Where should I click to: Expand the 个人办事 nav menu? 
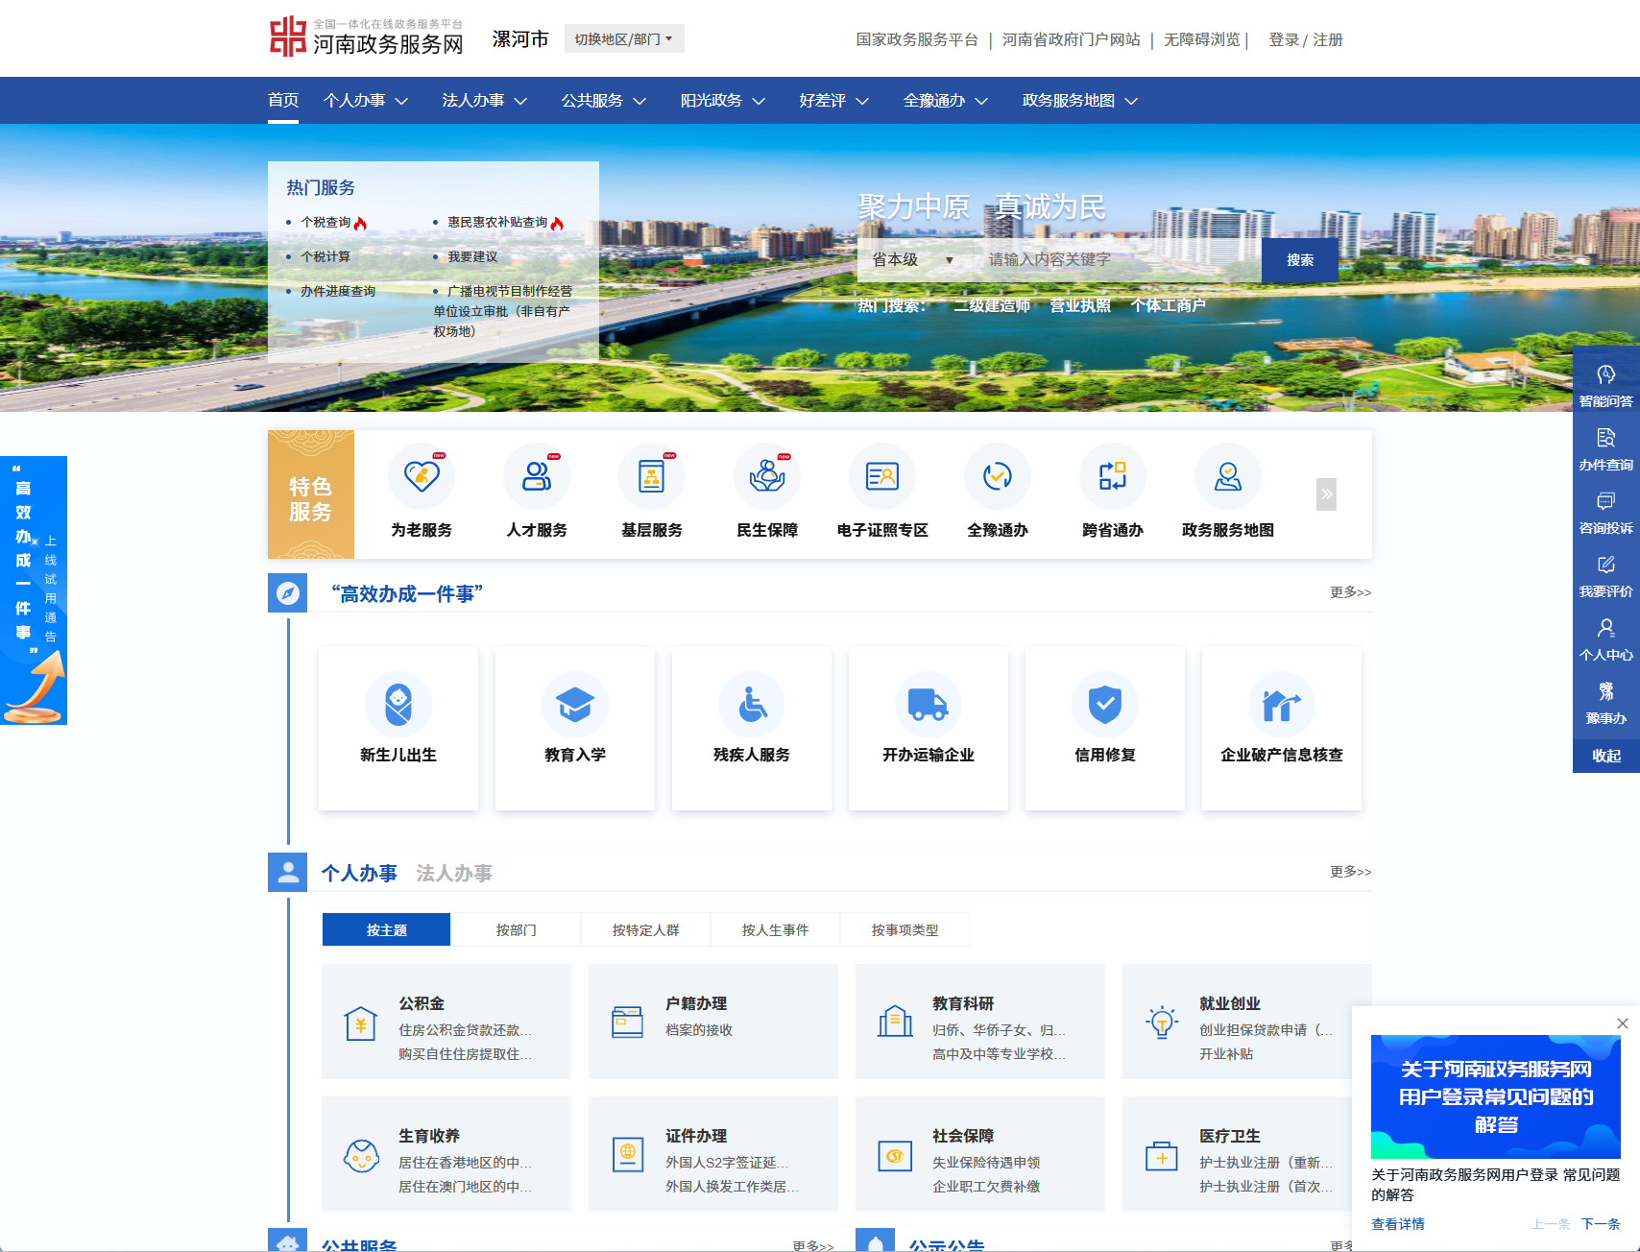(x=366, y=100)
